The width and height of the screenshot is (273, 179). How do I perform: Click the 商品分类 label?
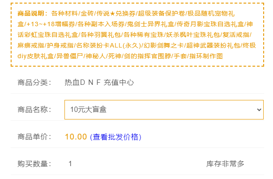pyautogui.click(x=35, y=82)
